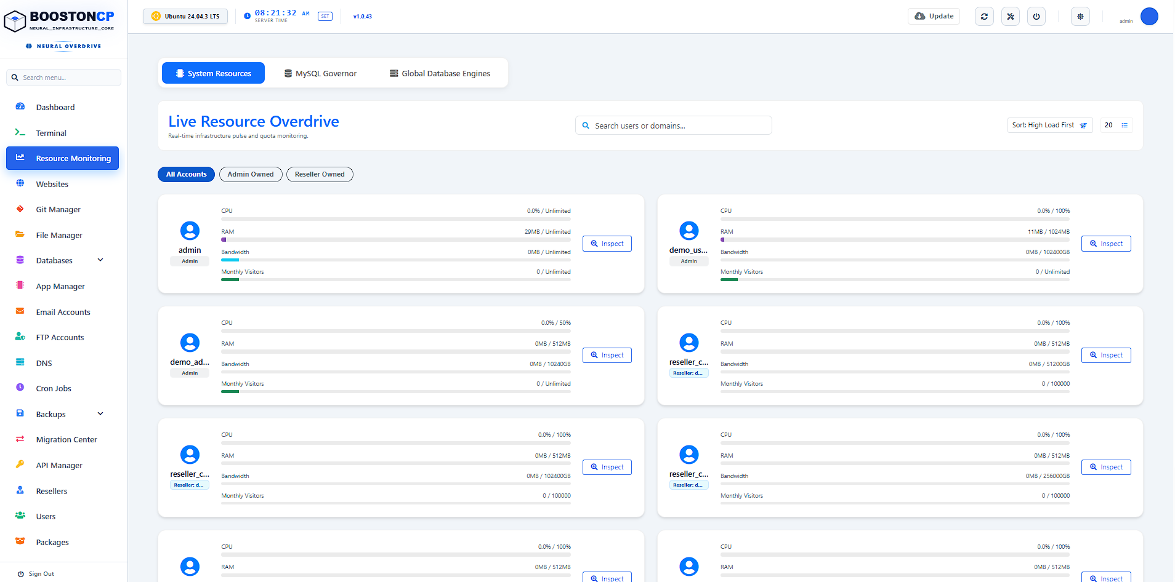Image resolution: width=1175 pixels, height=582 pixels.
Task: Select the Reseller Owned filter pill
Action: [x=320, y=174]
